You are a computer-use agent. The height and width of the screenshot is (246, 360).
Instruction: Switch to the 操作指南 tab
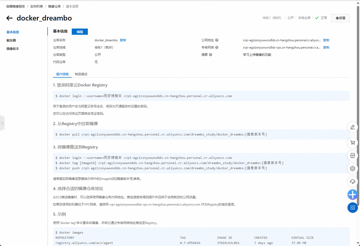pos(62,74)
